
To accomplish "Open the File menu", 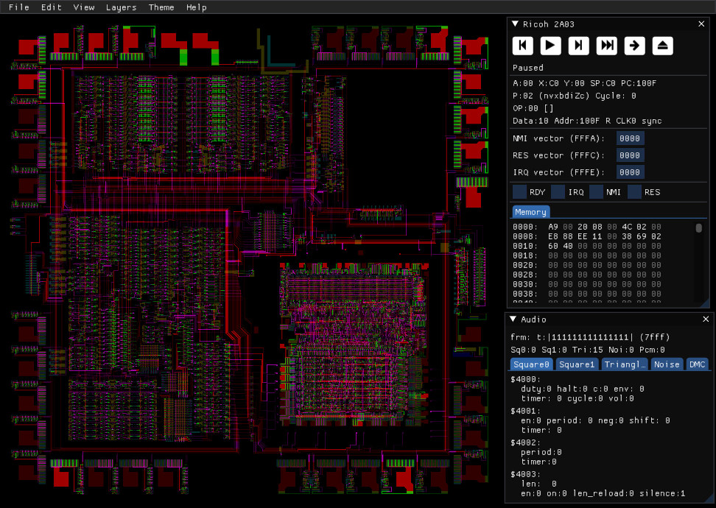I will (x=18, y=7).
